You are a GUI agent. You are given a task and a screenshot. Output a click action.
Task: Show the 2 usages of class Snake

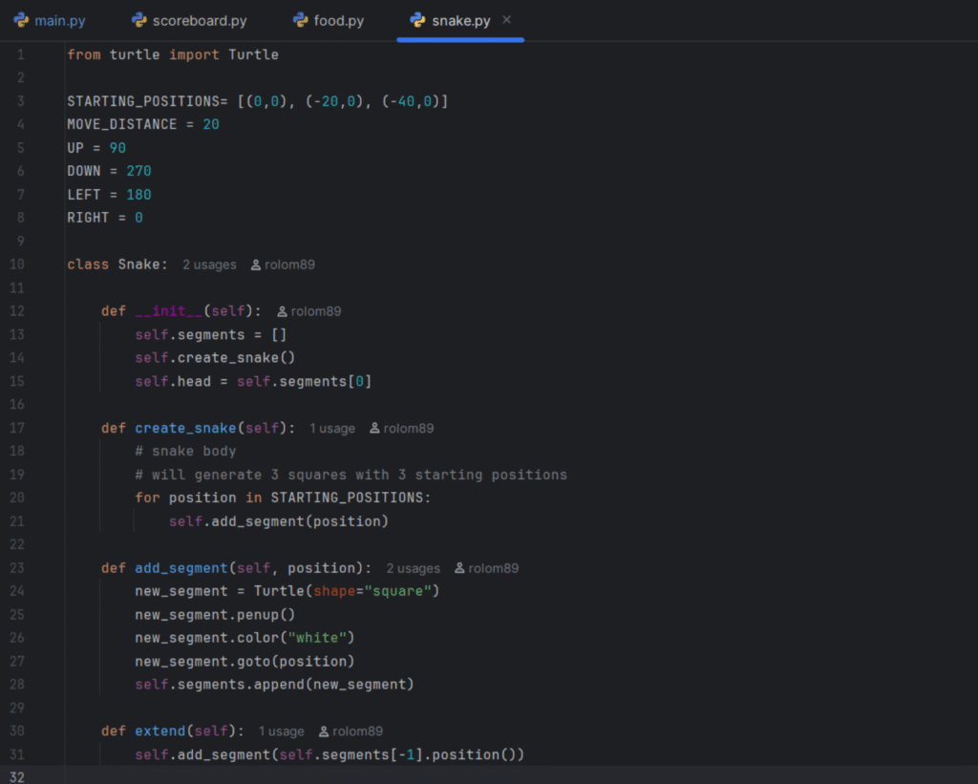coord(209,265)
